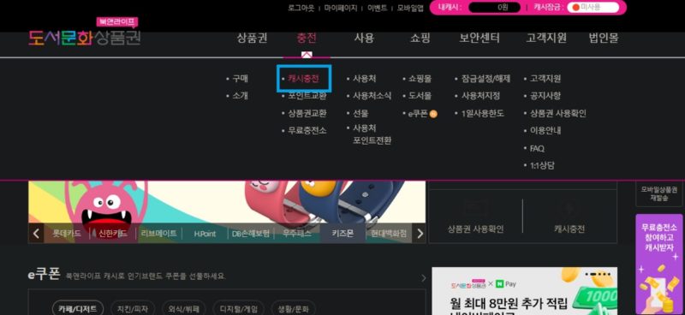
Task: Select 쇼핑몰 in the 쇼핑 submenu
Action: pyautogui.click(x=420, y=79)
